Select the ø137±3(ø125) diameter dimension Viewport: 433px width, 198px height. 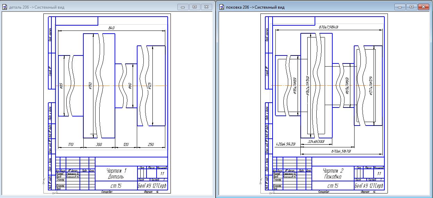coord(370,86)
